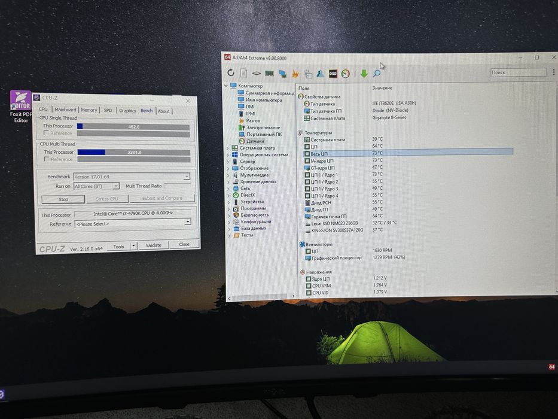Click the user preferences toolbar icon
Screen dimensions: 558x419
[x=321, y=74]
